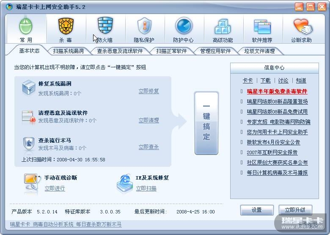Open the 社区原创大赛获奖名单公布 link

(x=277, y=162)
